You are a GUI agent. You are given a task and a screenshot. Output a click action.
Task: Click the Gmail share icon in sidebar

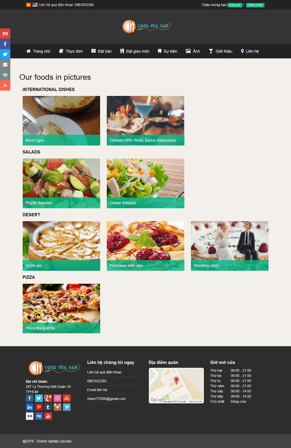(x=5, y=34)
